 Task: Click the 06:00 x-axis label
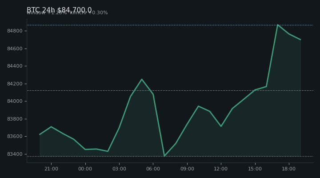tap(153, 169)
